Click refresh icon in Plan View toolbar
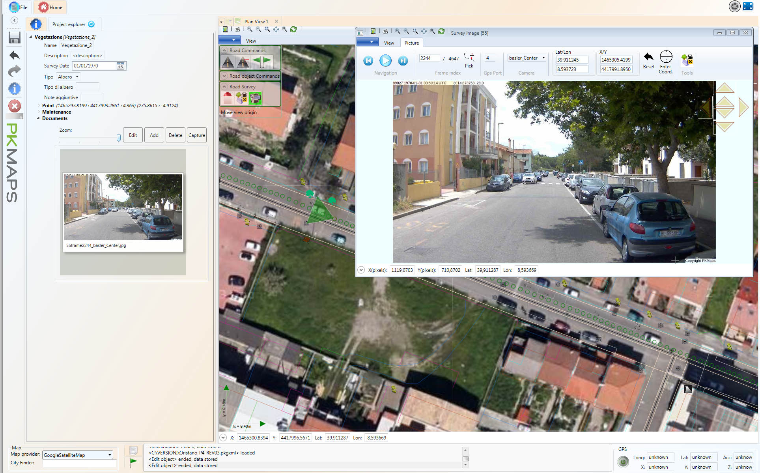 coord(293,29)
